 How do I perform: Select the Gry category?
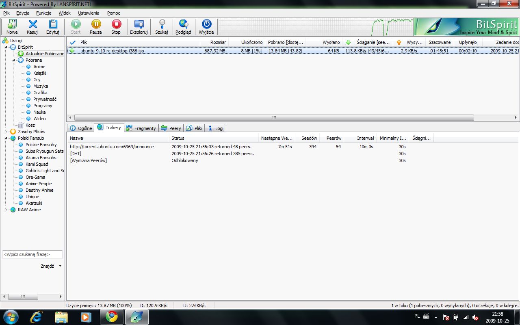(37, 80)
